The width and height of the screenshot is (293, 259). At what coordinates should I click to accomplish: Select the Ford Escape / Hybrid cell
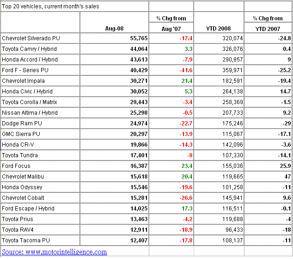click(40, 209)
